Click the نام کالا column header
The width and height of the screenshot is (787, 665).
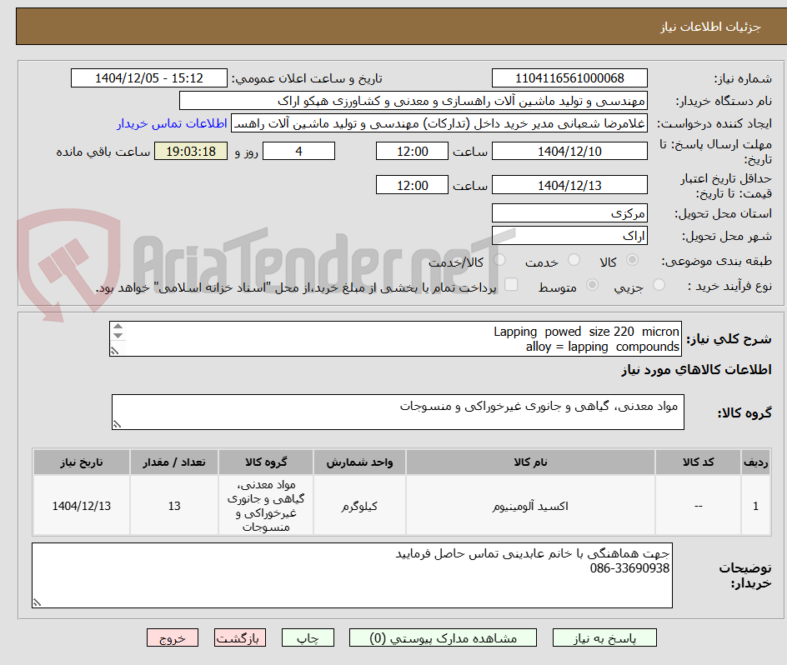point(530,462)
